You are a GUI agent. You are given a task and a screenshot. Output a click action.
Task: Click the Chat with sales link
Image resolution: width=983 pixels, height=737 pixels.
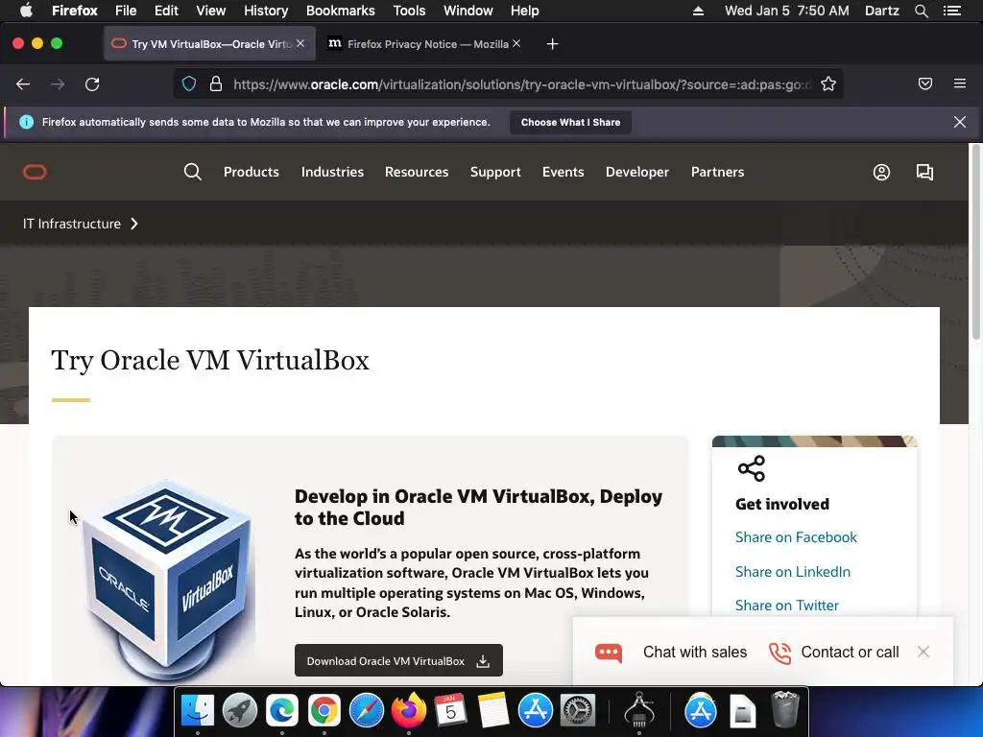(695, 653)
